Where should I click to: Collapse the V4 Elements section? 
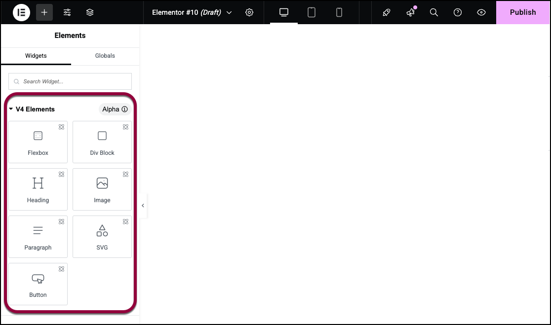(12, 109)
